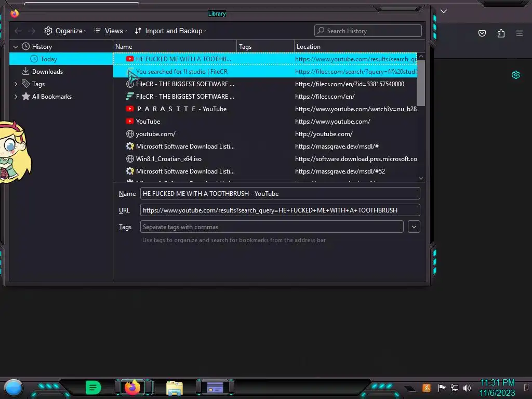Open the Action Center flag tray icon
The width and height of the screenshot is (532, 399).
(x=442, y=388)
